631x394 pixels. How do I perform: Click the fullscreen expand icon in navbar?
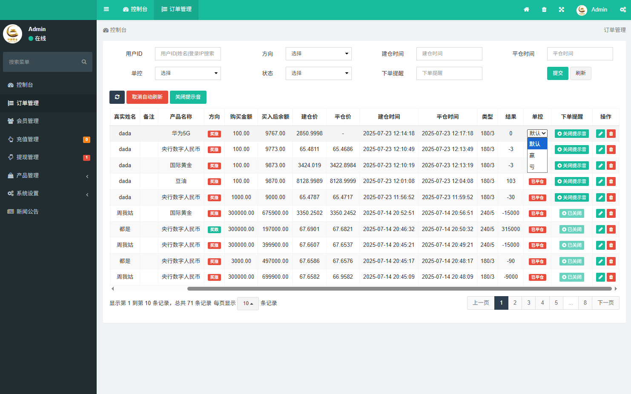[562, 9]
